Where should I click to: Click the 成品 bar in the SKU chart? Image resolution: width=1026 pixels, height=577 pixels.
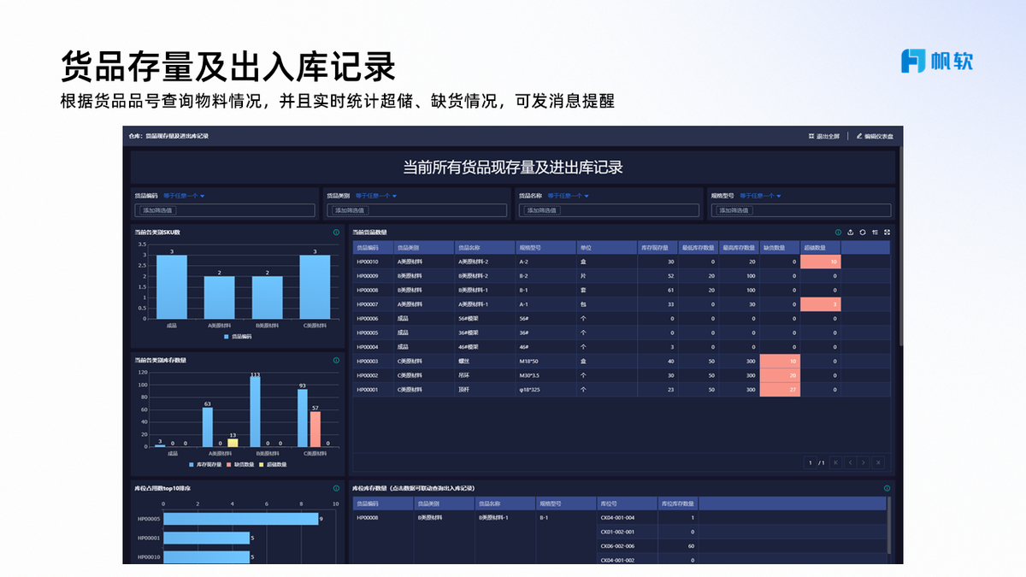click(x=171, y=287)
